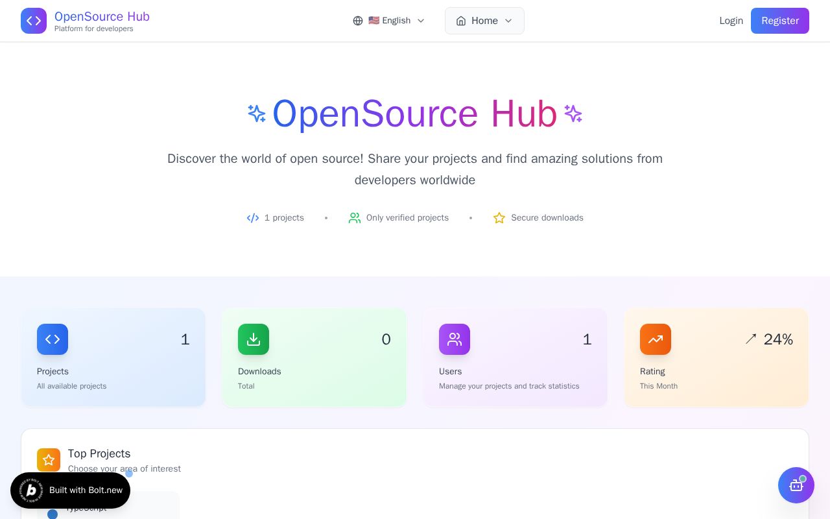
Task: Click the globe language icon
Action: click(x=358, y=21)
